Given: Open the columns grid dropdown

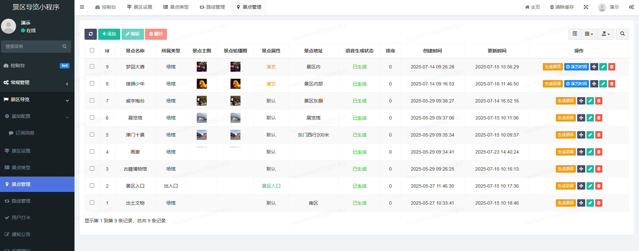Looking at the screenshot, I should tap(589, 34).
